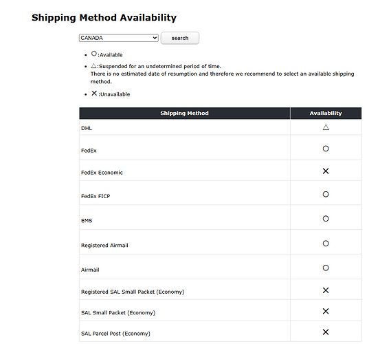Screen dimensions: 380x344
Task: Select the FedEx Economic row label
Action: (102, 173)
